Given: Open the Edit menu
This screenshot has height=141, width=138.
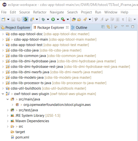Looking at the screenshot, I should pyautogui.click(x=13, y=12).
